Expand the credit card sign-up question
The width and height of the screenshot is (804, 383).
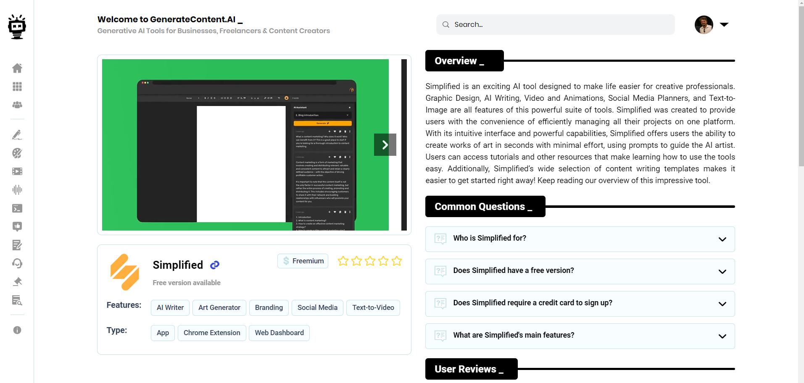click(x=580, y=304)
